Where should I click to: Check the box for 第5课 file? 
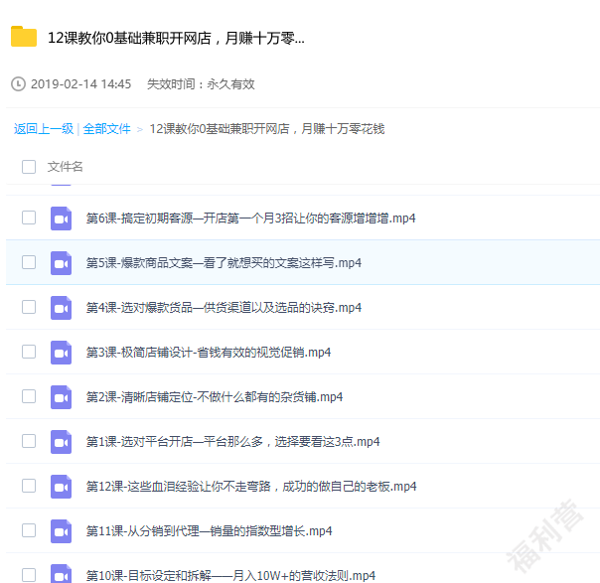(29, 262)
